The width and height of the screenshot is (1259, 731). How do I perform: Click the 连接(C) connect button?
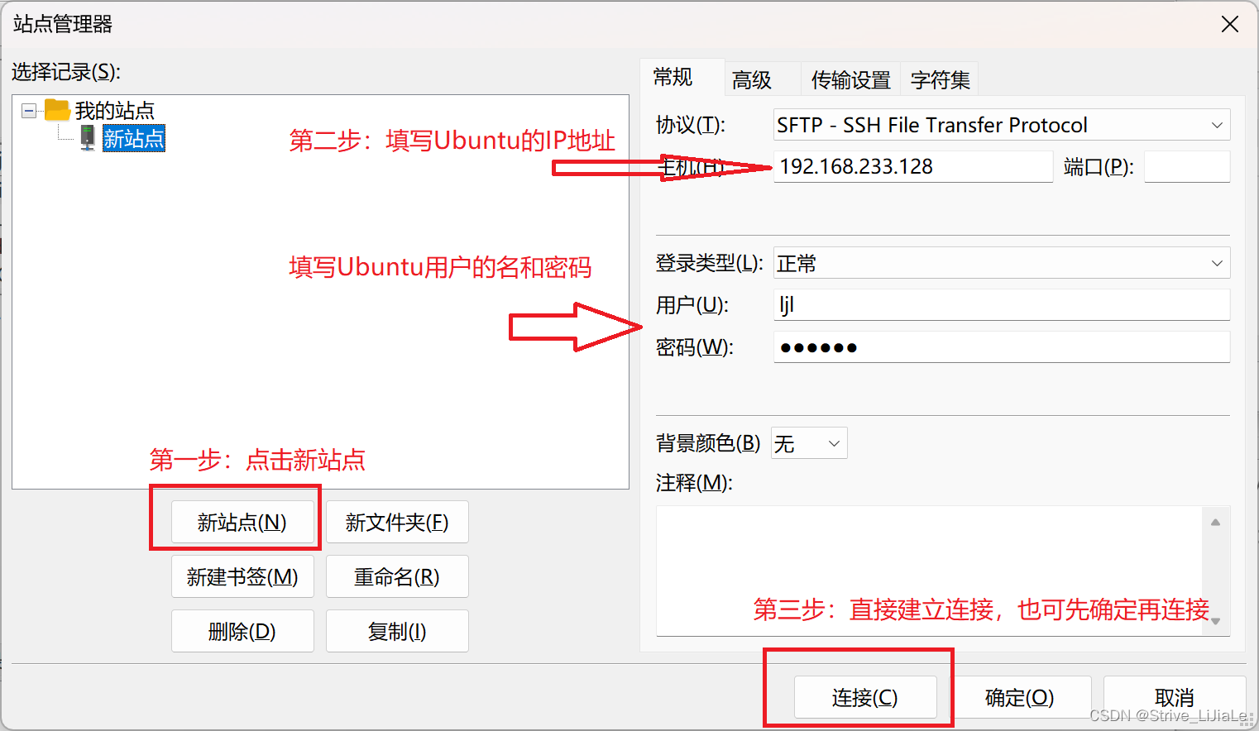865,697
